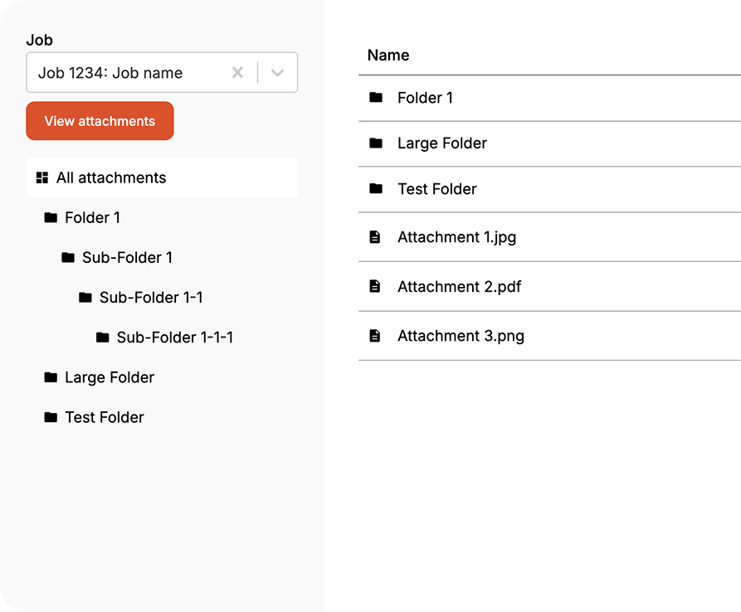This screenshot has width=741, height=612.
Task: Click folder icon for Test Folder in sidebar
Action: pos(51,417)
